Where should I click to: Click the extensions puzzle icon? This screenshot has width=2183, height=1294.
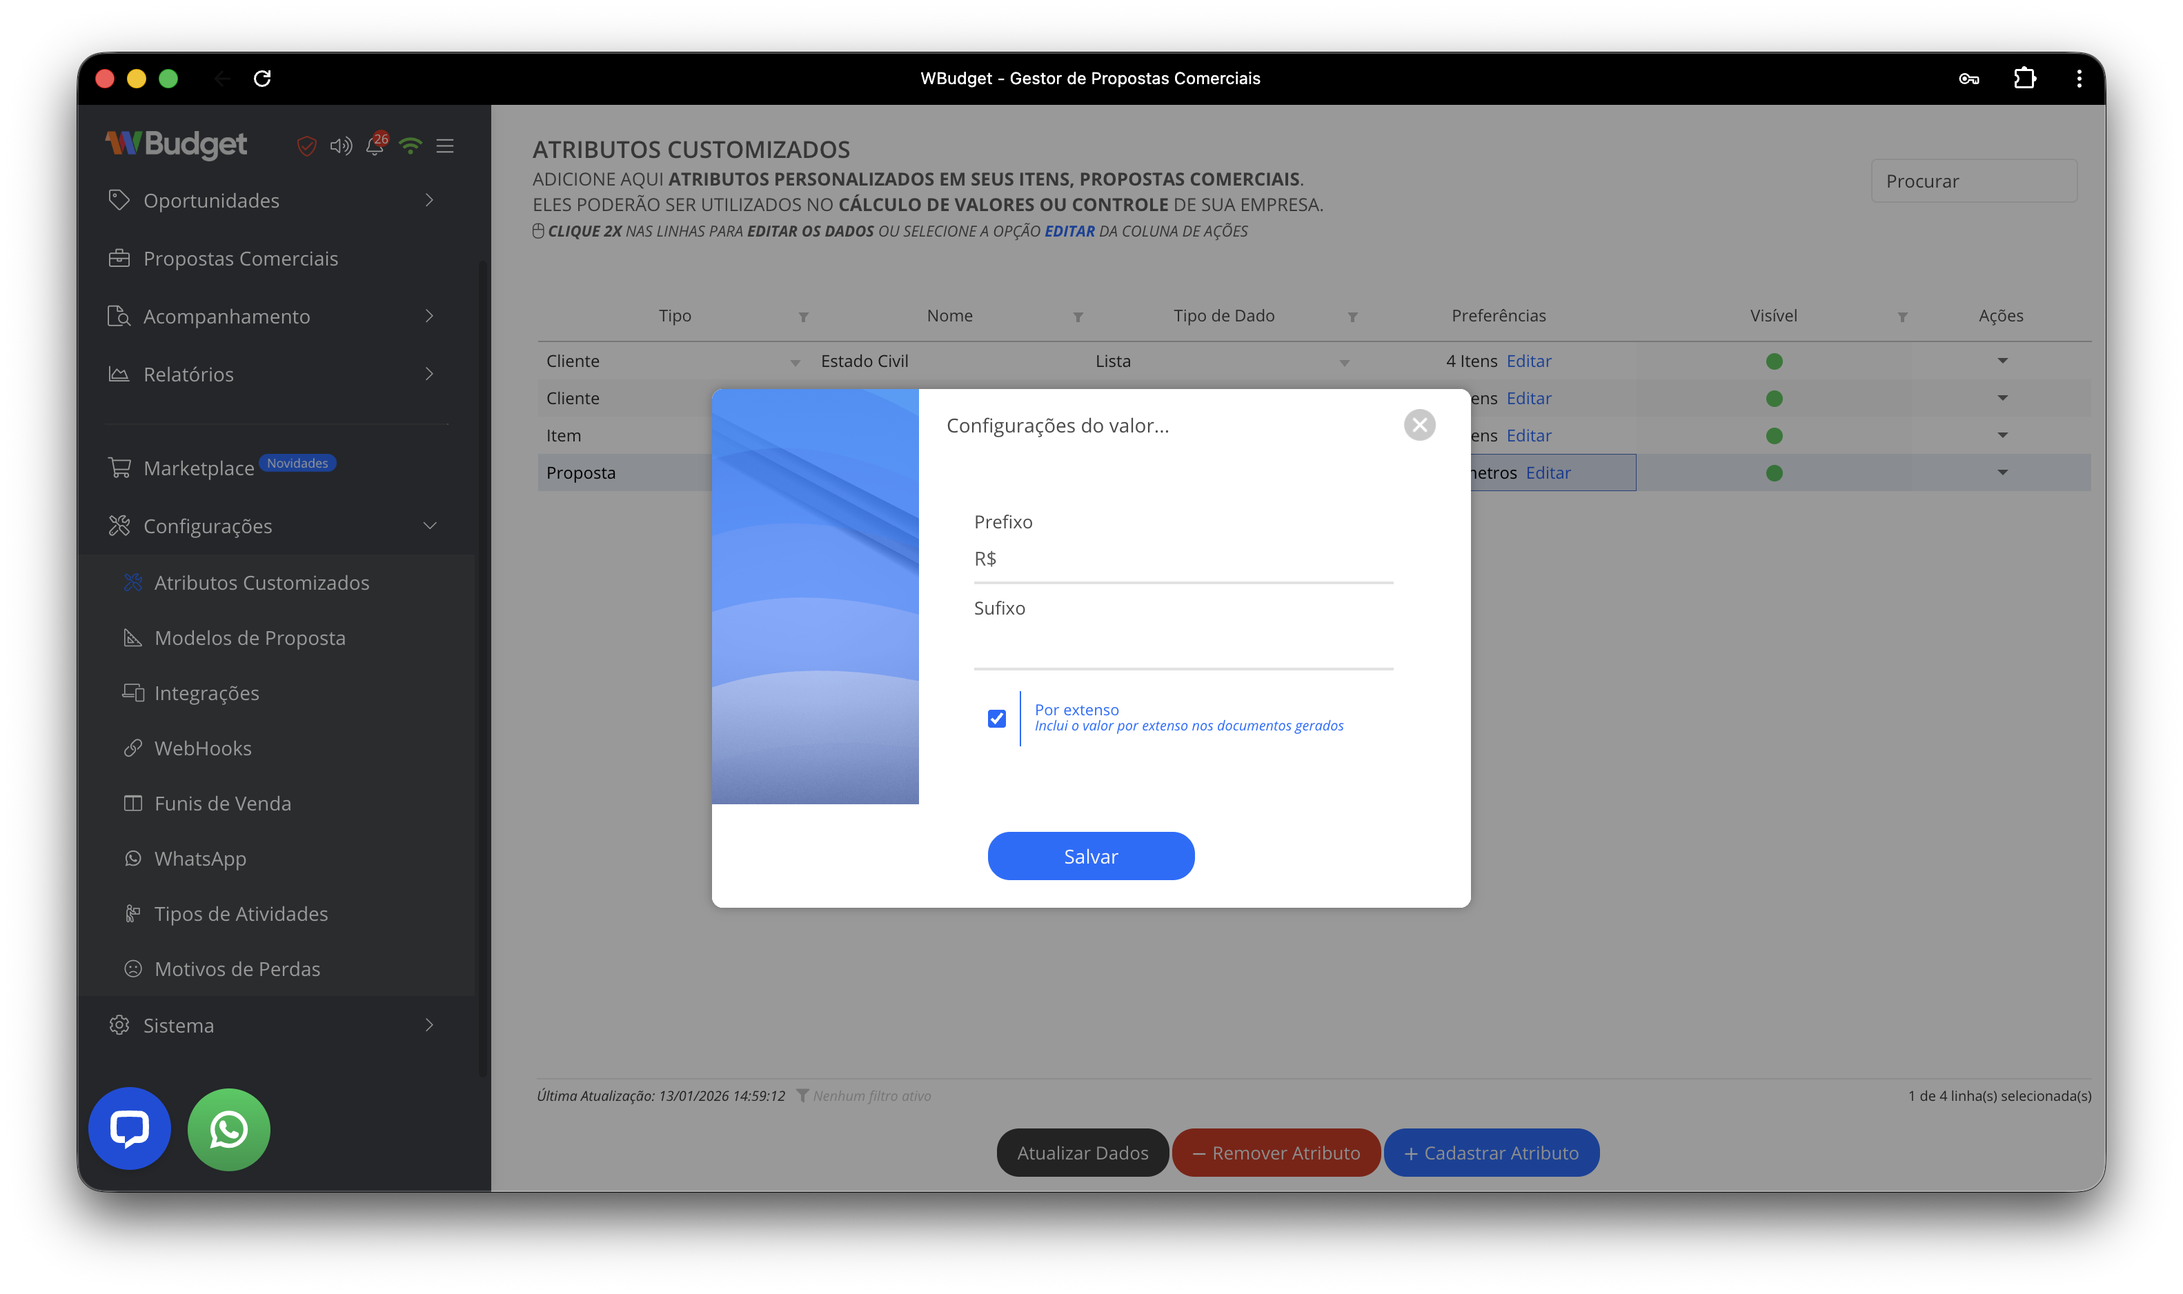coord(2024,79)
